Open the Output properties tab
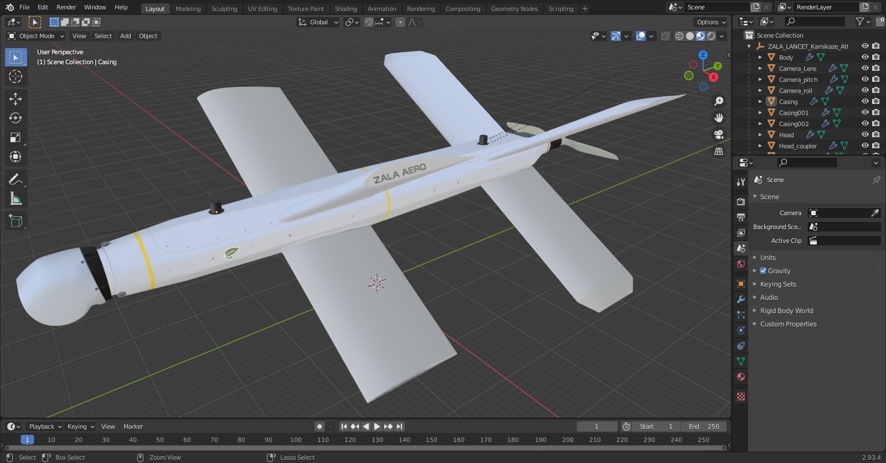Viewport: 886px width, 463px height. [741, 217]
